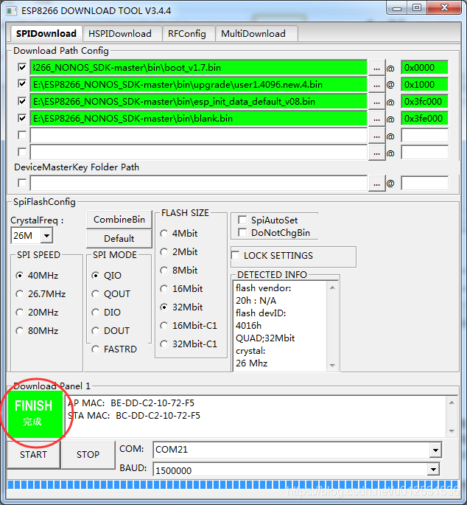Enable the DoNotChgBin checkbox
467x505 pixels.
tap(242, 232)
